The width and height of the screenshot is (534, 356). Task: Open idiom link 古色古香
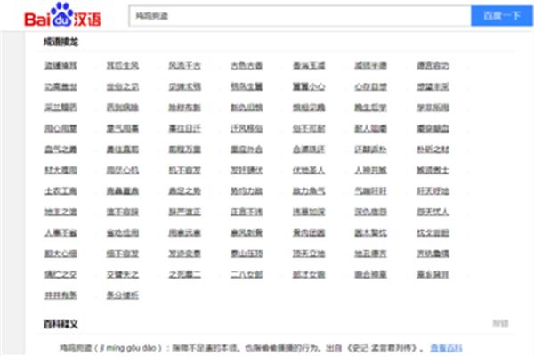click(247, 66)
